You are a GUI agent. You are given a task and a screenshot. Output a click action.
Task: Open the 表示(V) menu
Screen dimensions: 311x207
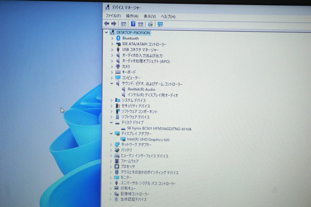click(150, 16)
